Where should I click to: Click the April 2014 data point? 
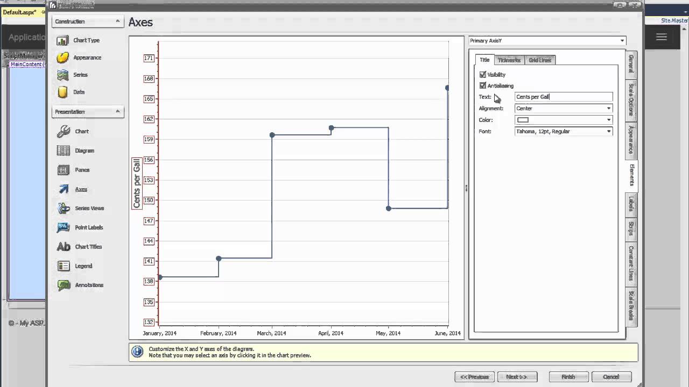coord(332,128)
